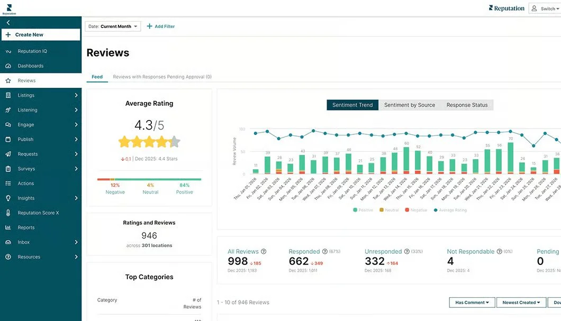Click the Dashboards gauge icon
Viewport: 561px width, 321px height.
pyautogui.click(x=8, y=66)
